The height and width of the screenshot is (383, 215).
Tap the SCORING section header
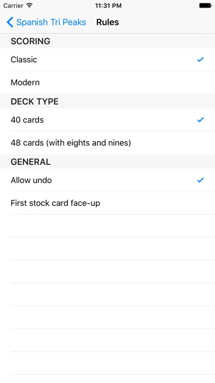pyautogui.click(x=30, y=41)
